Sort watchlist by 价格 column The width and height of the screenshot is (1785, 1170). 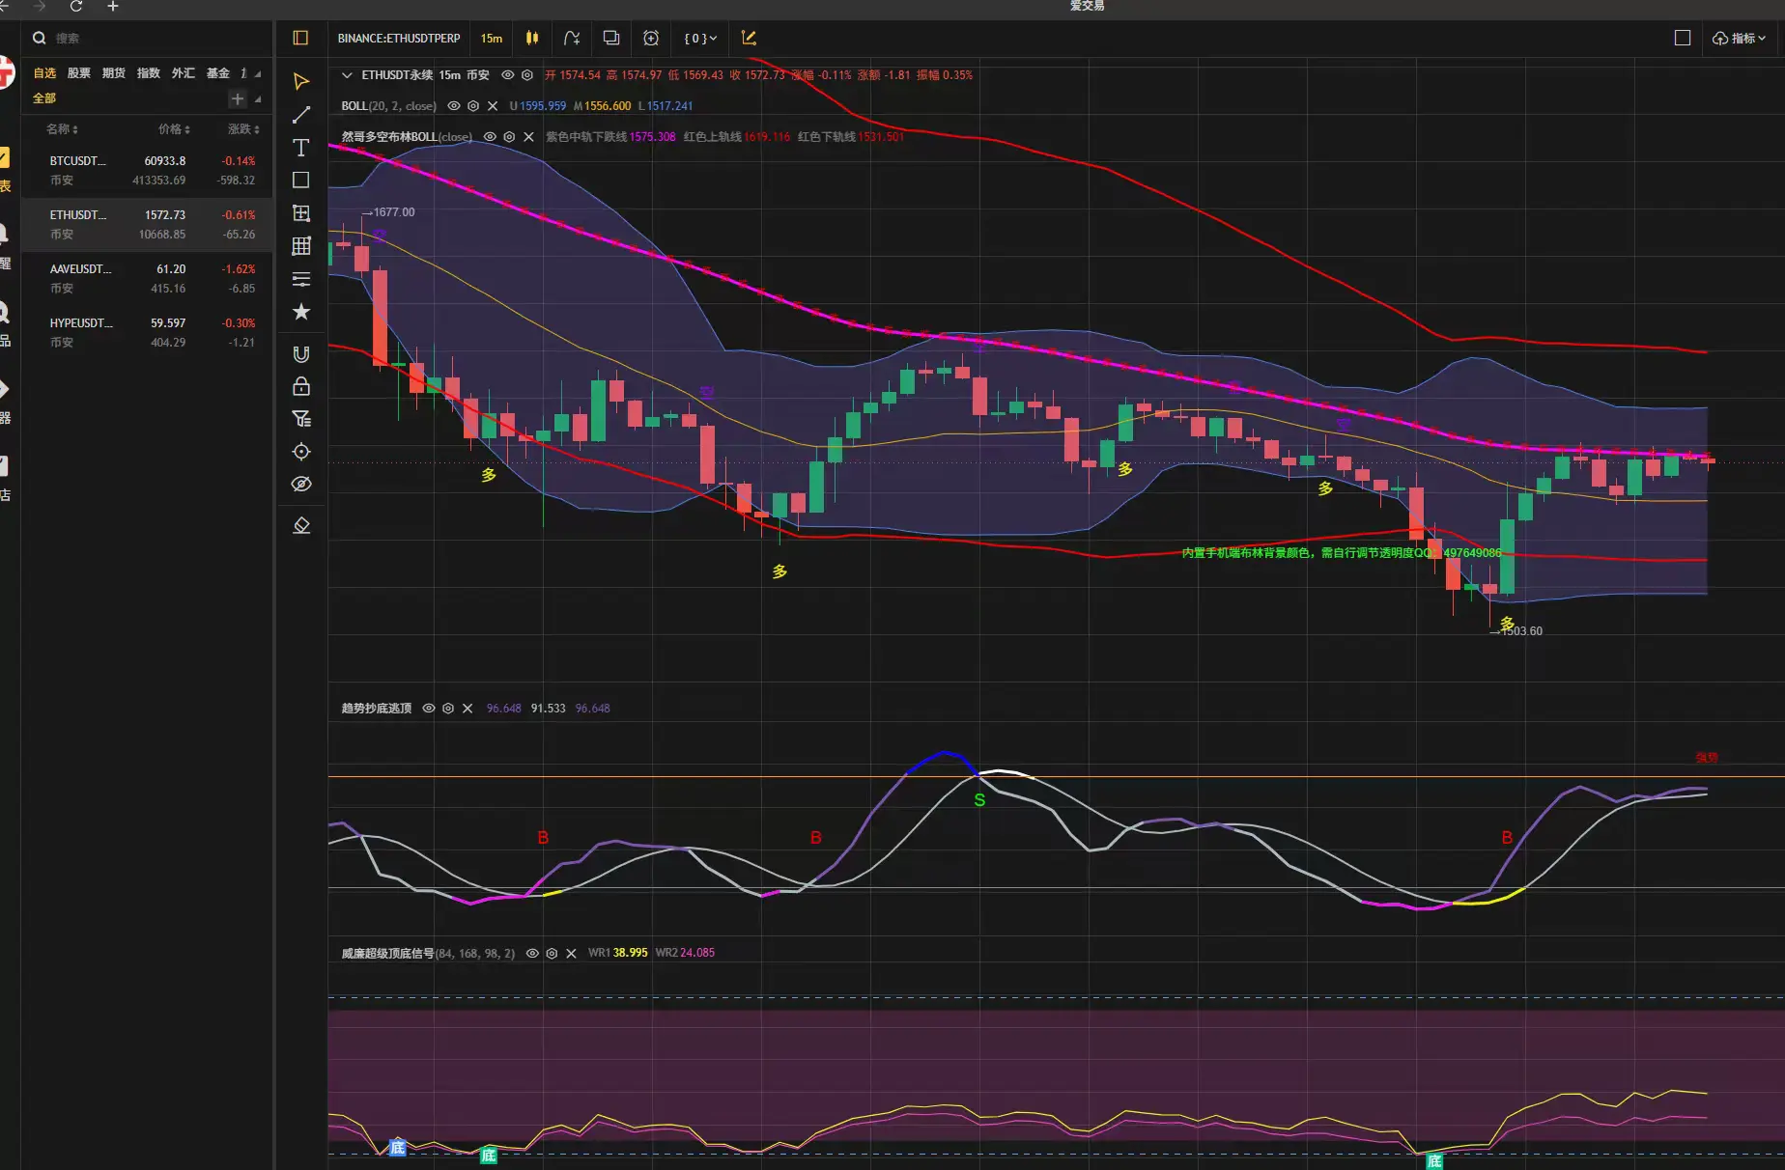(174, 129)
